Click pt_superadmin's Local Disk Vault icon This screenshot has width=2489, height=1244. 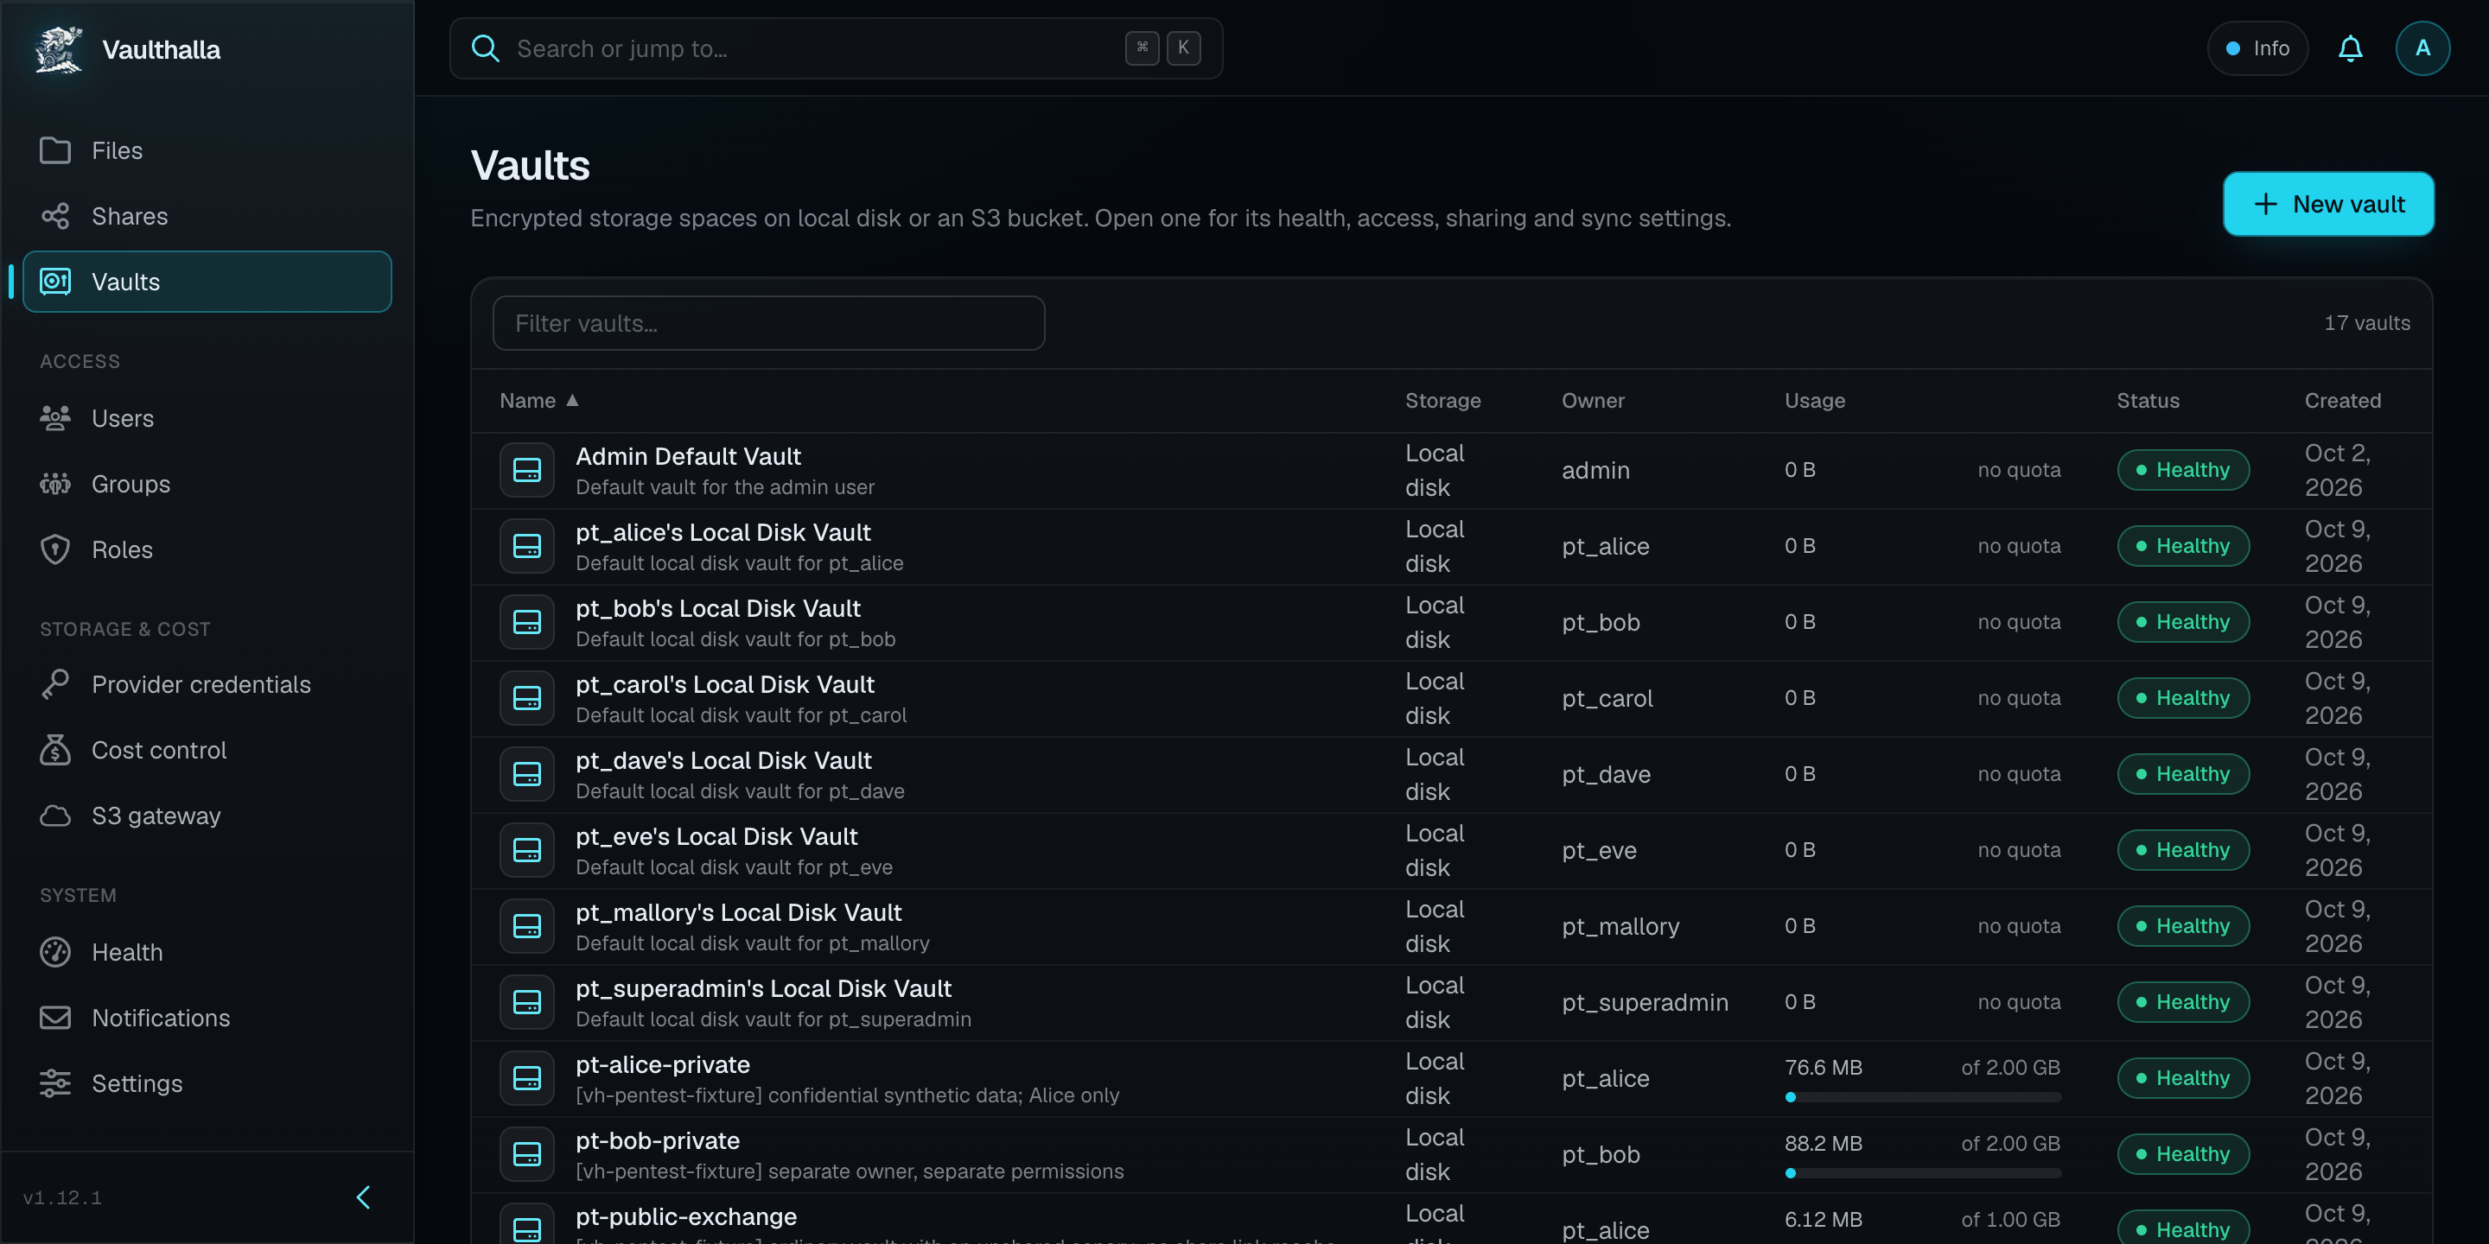click(x=526, y=1002)
